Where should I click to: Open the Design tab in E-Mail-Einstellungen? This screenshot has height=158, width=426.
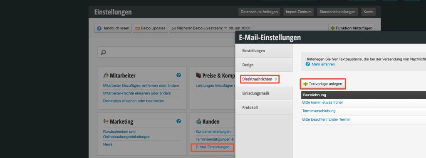tap(264, 65)
